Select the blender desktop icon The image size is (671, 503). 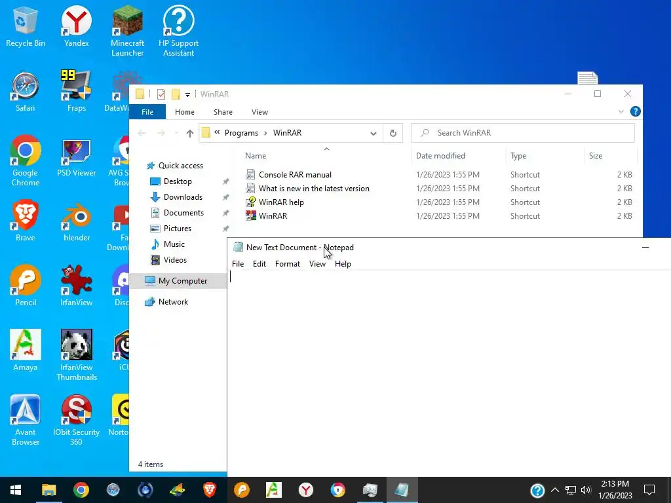(76, 221)
